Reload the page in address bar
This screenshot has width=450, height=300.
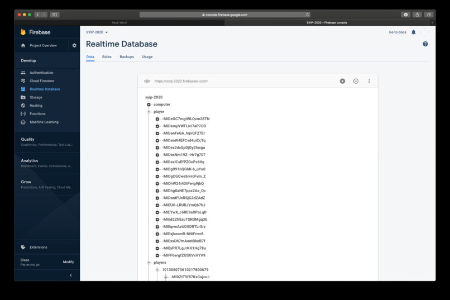308,15
